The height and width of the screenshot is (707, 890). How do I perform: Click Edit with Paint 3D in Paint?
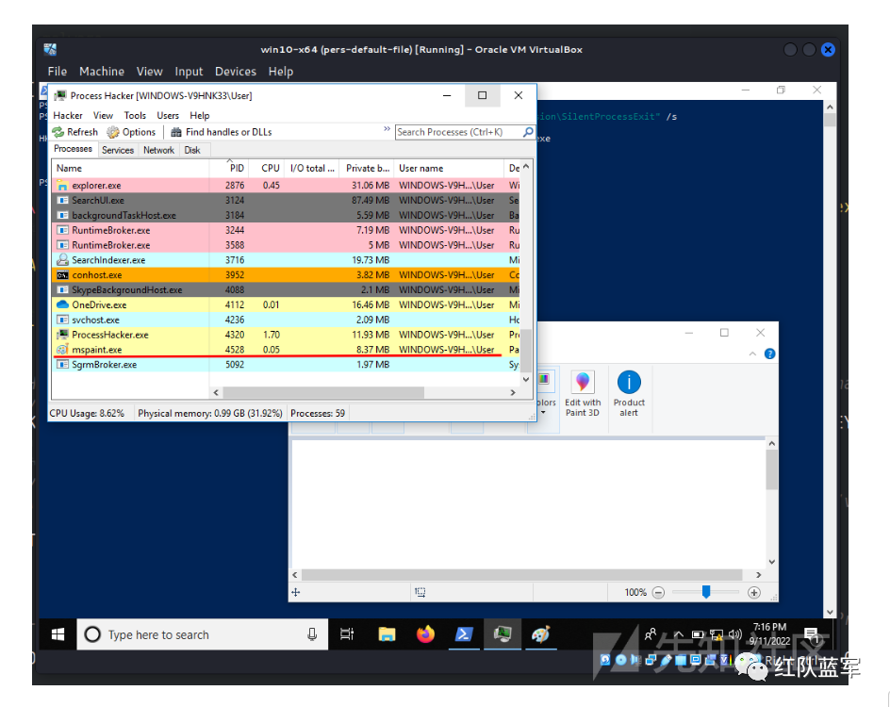[583, 395]
